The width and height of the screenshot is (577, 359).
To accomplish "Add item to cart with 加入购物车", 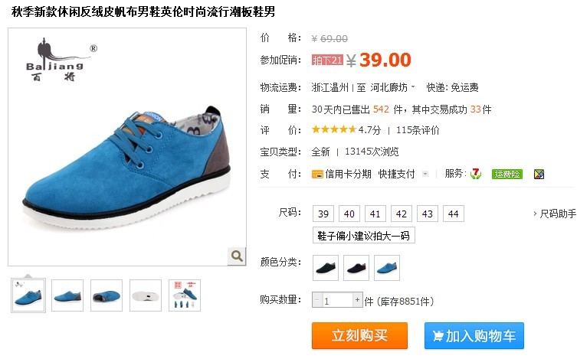I will coord(474,335).
